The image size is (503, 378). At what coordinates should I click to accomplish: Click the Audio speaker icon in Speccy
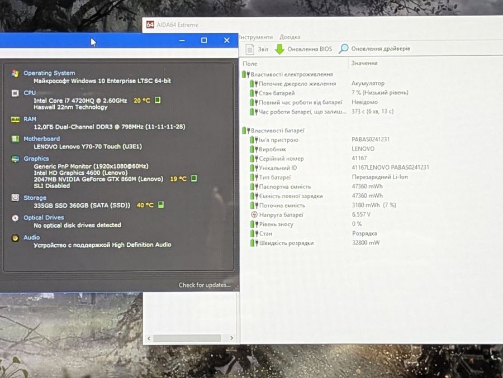point(15,238)
